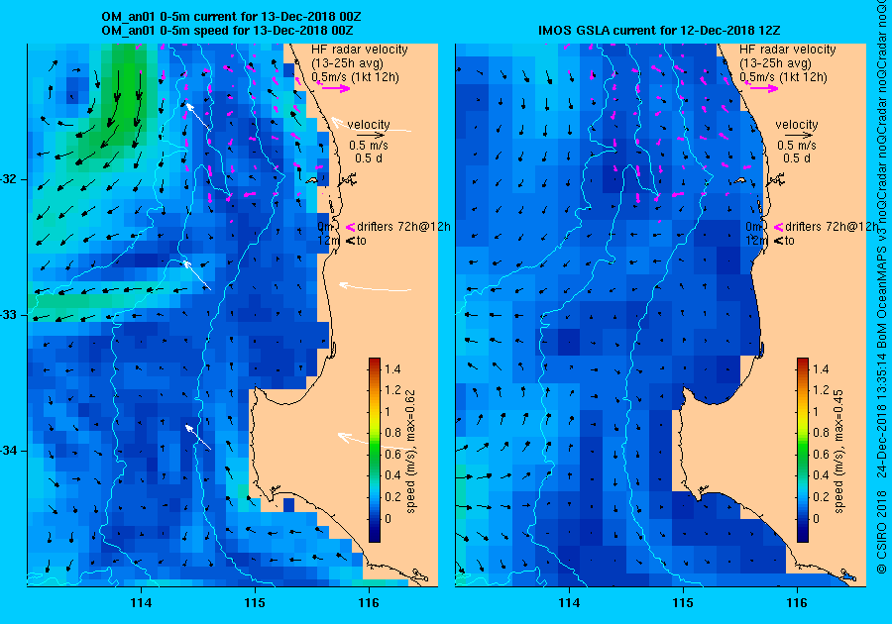Click 'drifters 72h@12h' label in left map

403,227
